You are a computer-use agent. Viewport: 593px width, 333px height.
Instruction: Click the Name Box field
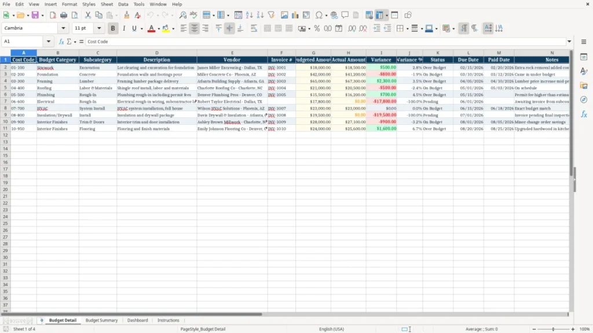(23, 42)
